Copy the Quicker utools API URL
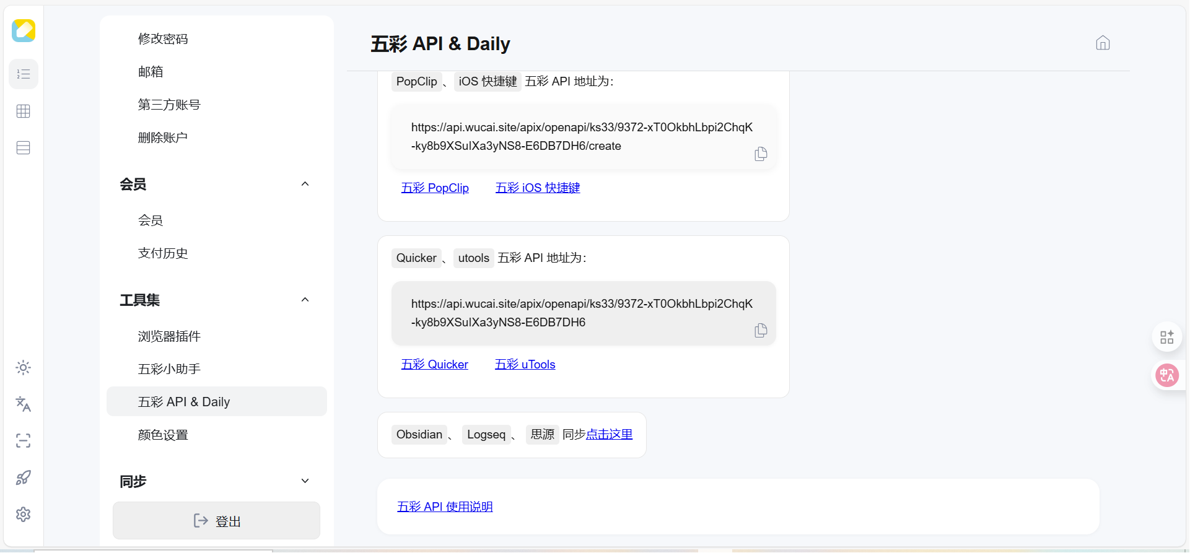The width and height of the screenshot is (1190, 553). (x=761, y=331)
